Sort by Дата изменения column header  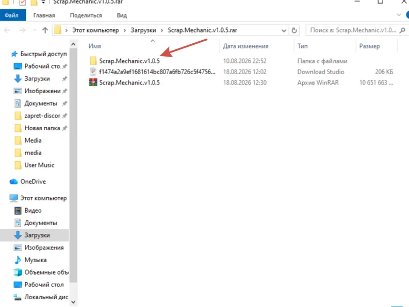tap(246, 46)
